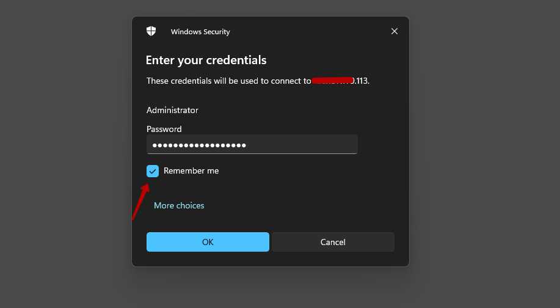Cancel the credentials prompt
Viewport: 560px width, 308px height.
pyautogui.click(x=333, y=242)
